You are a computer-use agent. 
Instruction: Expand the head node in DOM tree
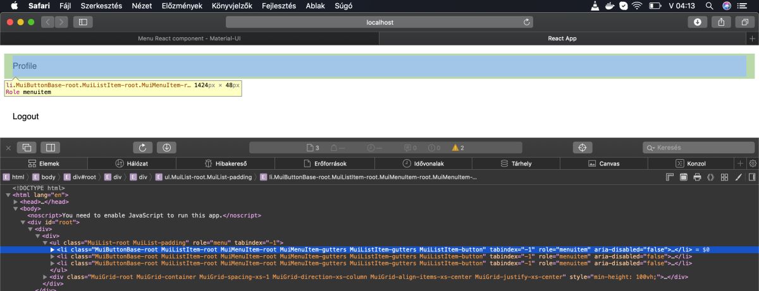(16, 202)
